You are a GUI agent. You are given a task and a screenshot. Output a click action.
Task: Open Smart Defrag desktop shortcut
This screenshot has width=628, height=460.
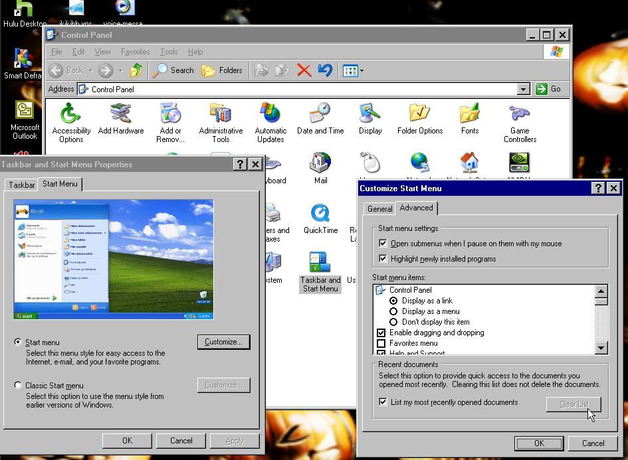point(23,63)
